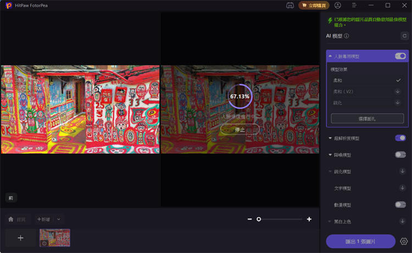Expand the 降噪模型 section arrow
This screenshot has height=253, width=412.
click(330, 155)
